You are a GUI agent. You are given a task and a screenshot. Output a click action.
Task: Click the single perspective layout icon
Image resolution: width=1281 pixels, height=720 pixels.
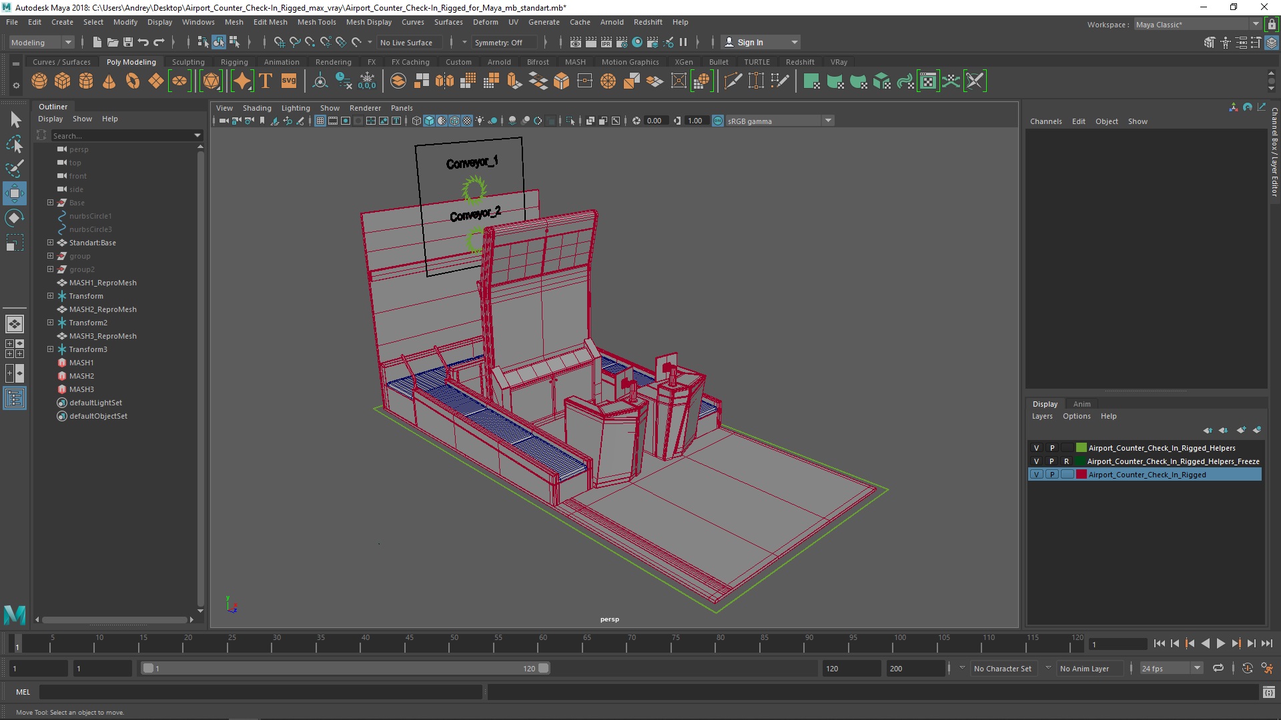point(15,324)
